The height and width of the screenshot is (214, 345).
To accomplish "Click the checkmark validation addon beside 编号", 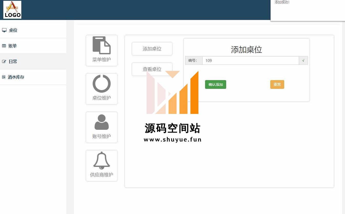I will tap(303, 60).
